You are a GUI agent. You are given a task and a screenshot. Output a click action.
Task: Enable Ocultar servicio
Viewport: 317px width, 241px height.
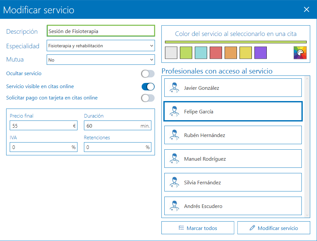[148, 74]
